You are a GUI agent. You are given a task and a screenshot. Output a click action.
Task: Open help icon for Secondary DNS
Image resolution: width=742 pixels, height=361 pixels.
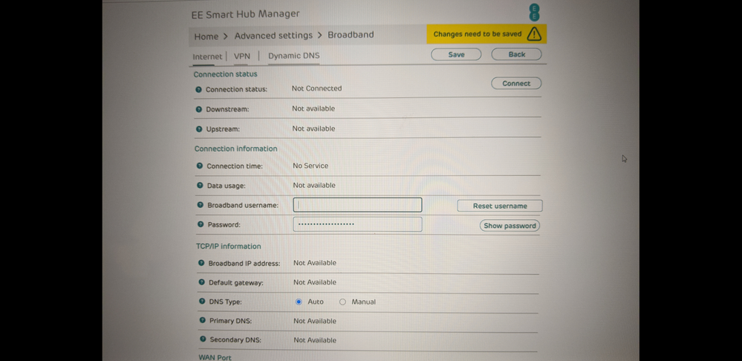pos(203,339)
